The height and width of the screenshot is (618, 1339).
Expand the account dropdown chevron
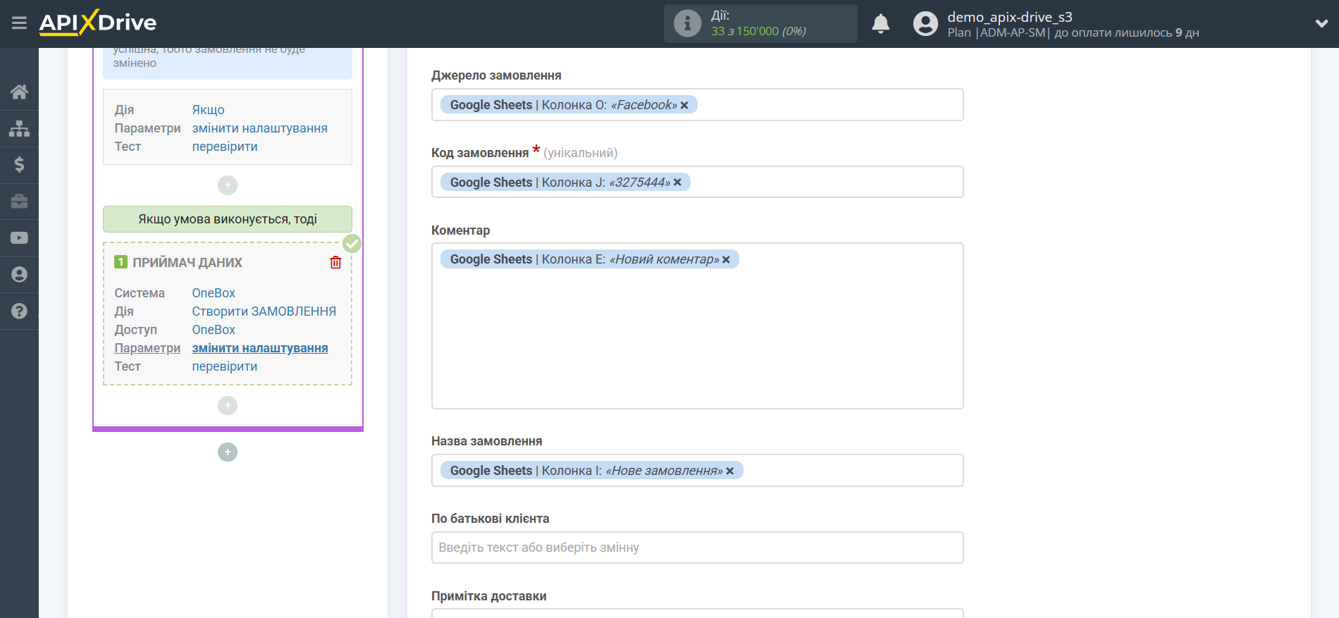(1321, 23)
